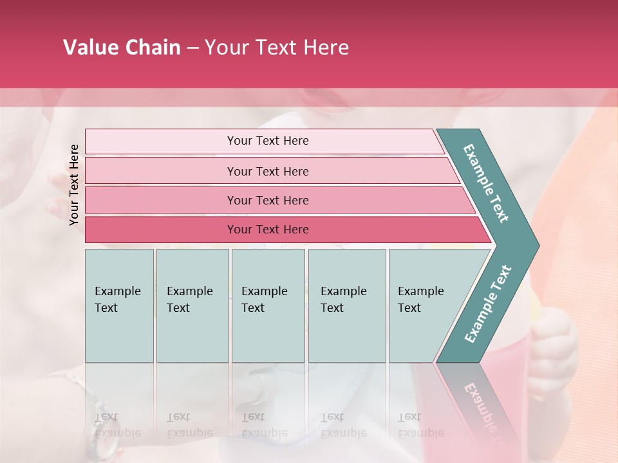Click the second 'Example Text' box from left
Viewport: 618px width, 463px height.
tap(192, 305)
